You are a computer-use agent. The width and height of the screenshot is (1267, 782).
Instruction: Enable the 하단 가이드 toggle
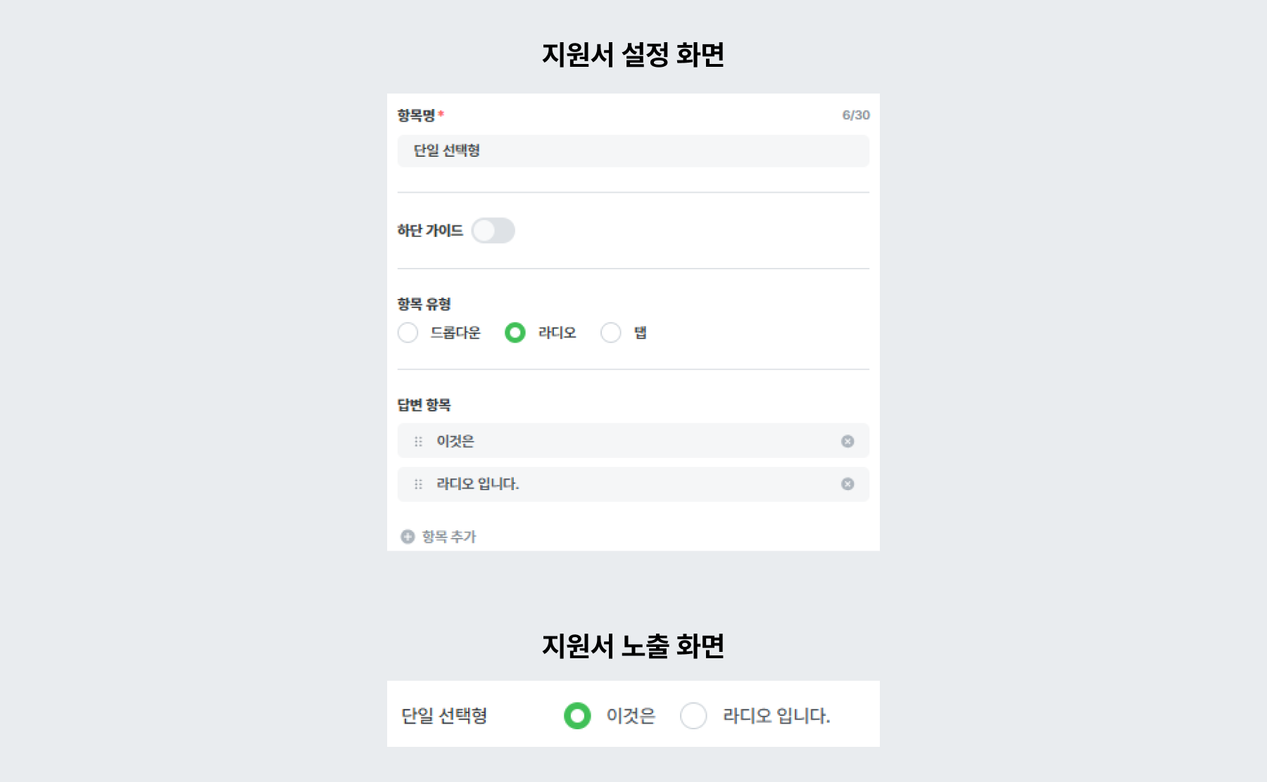(x=494, y=231)
